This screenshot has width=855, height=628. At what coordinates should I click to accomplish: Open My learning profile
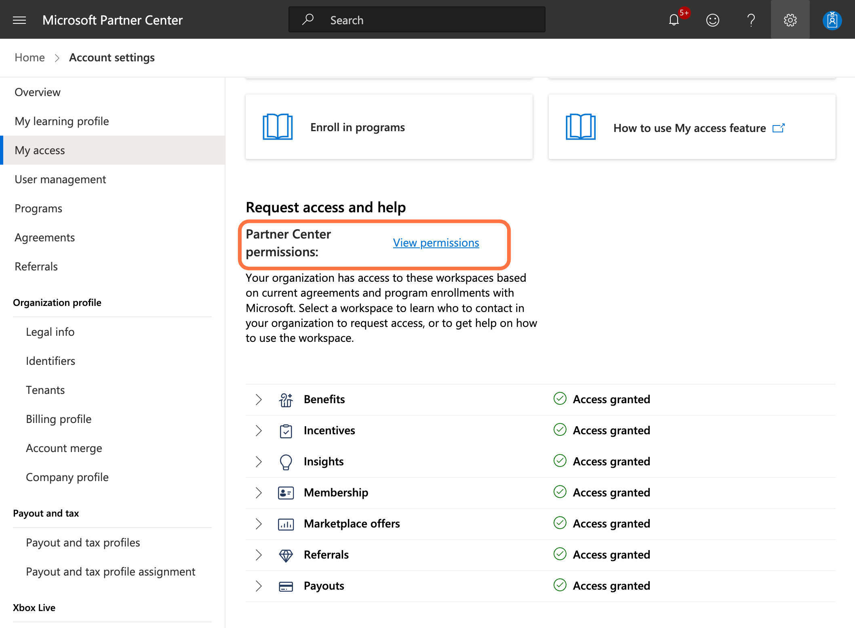(112, 121)
